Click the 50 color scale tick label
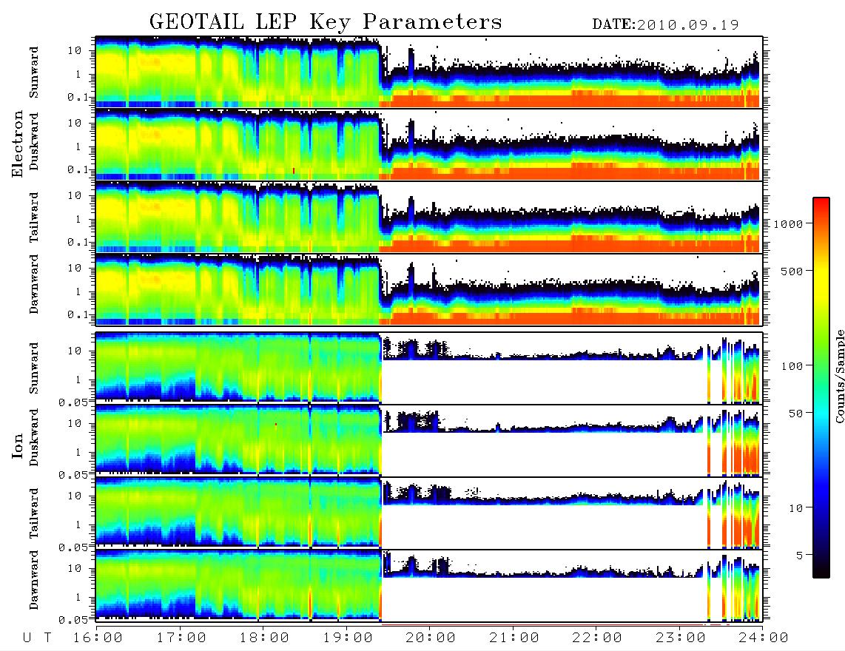 (795, 414)
